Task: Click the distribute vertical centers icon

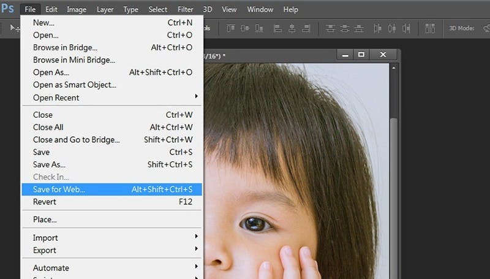Action: click(346, 28)
